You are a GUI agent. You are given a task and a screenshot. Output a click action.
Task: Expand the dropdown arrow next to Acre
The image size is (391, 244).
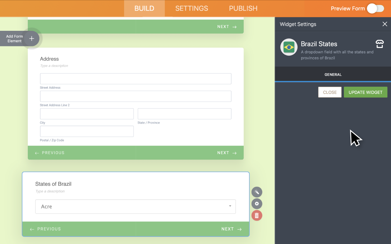point(230,206)
